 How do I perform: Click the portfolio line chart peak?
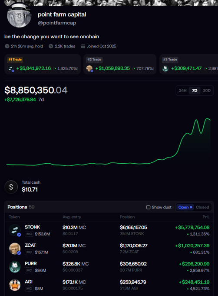point(207,119)
